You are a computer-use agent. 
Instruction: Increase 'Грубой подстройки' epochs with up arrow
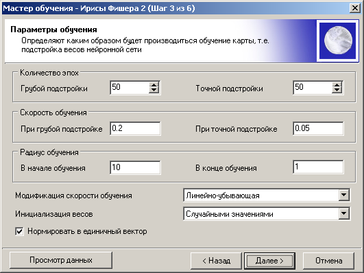(154, 85)
